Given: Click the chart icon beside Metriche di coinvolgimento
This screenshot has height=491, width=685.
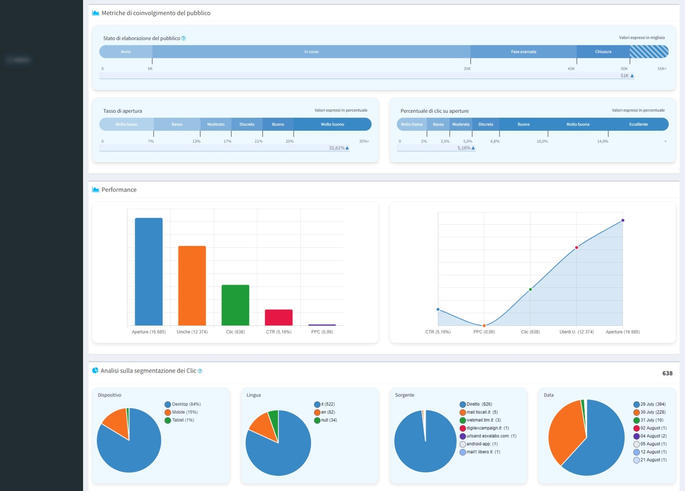Looking at the screenshot, I should point(95,13).
